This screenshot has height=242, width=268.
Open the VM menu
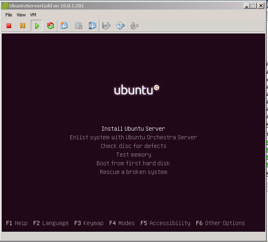coord(33,15)
